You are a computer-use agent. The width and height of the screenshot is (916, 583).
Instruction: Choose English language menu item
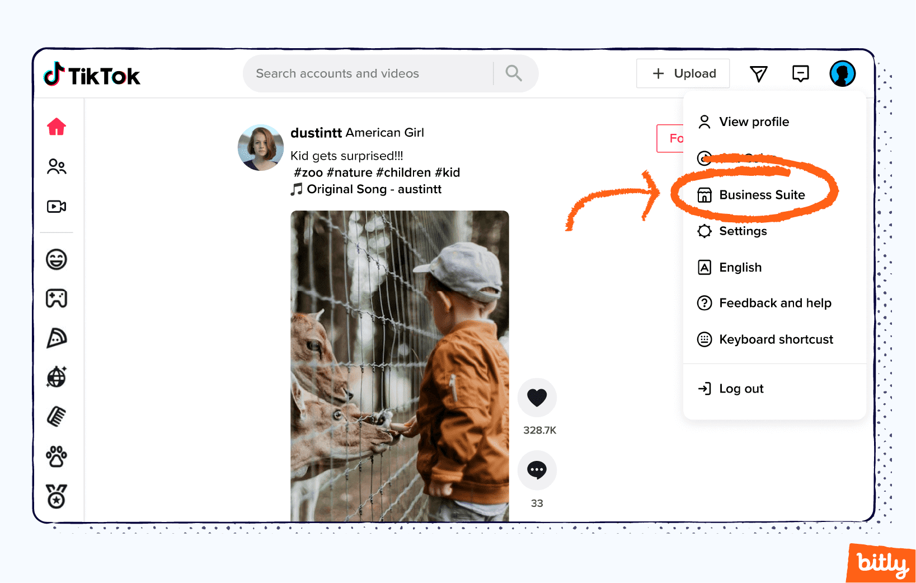774,267
